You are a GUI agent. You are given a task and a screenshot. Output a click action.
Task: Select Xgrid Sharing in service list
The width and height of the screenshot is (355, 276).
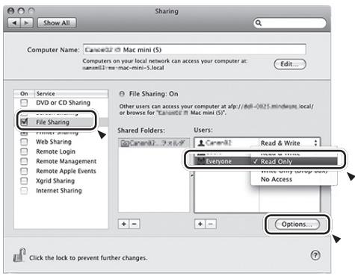pos(55,181)
